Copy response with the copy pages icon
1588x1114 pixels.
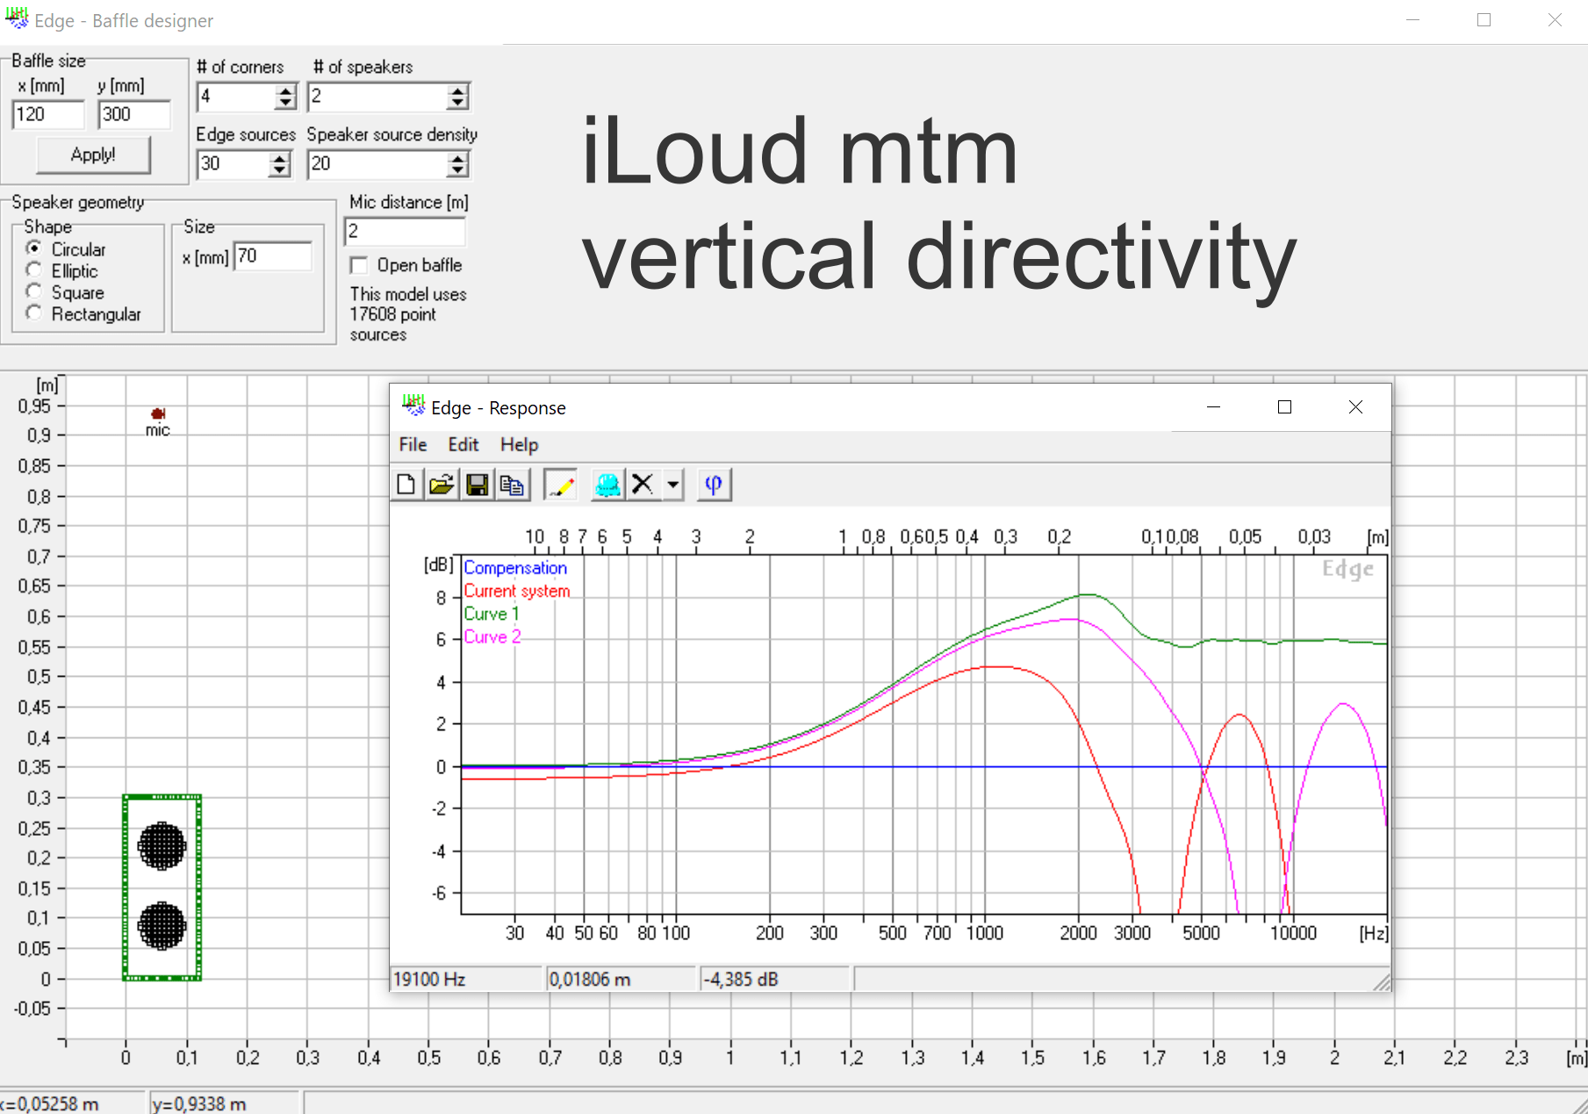tap(512, 485)
